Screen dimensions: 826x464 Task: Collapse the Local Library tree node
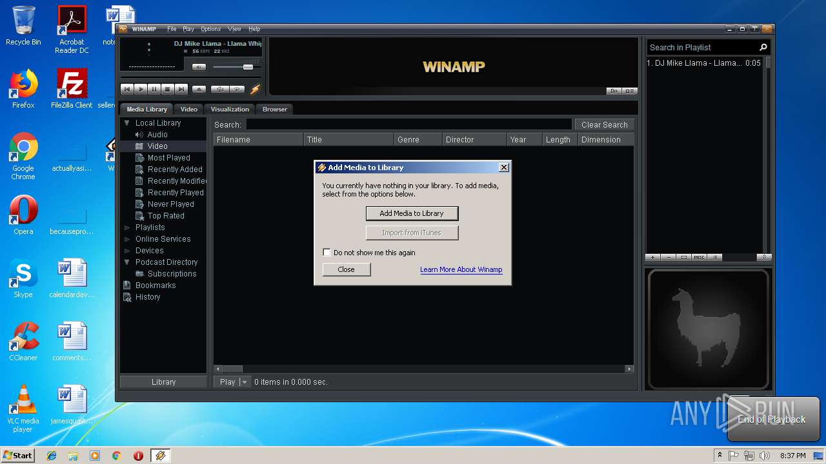[x=127, y=123]
